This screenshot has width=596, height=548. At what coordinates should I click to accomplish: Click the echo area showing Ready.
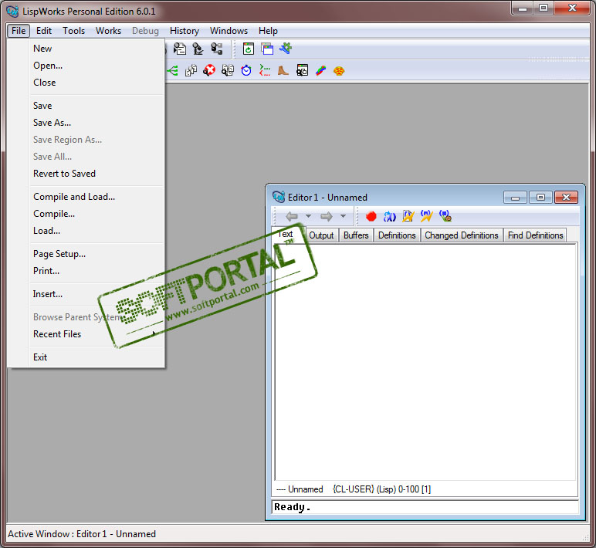tap(425, 507)
